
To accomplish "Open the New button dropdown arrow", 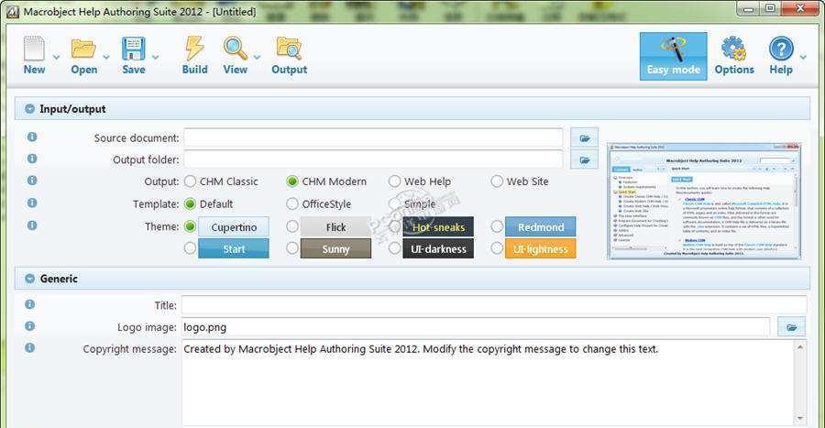I will click(x=56, y=57).
